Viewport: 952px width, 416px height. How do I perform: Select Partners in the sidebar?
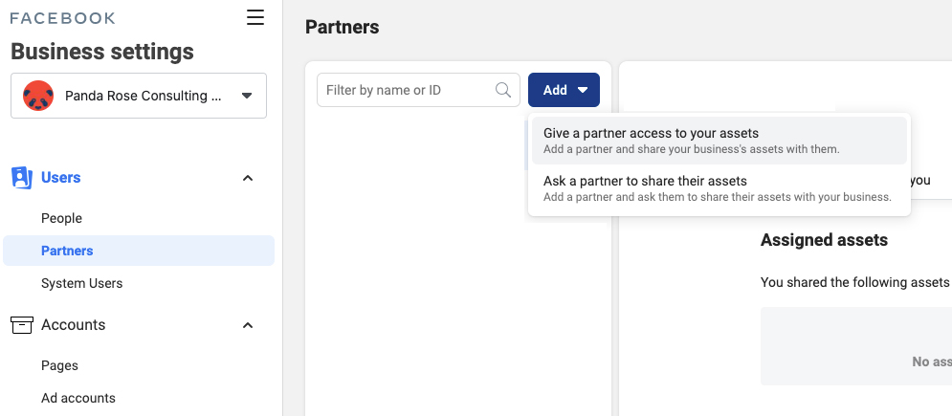[67, 251]
